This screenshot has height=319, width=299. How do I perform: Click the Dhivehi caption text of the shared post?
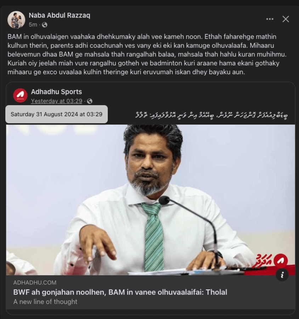click(211, 115)
